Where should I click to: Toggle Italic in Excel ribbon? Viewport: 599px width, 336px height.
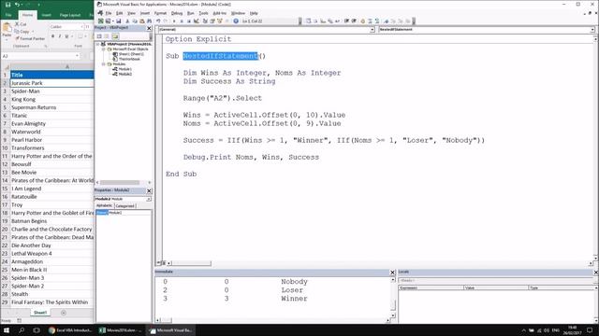(60, 36)
